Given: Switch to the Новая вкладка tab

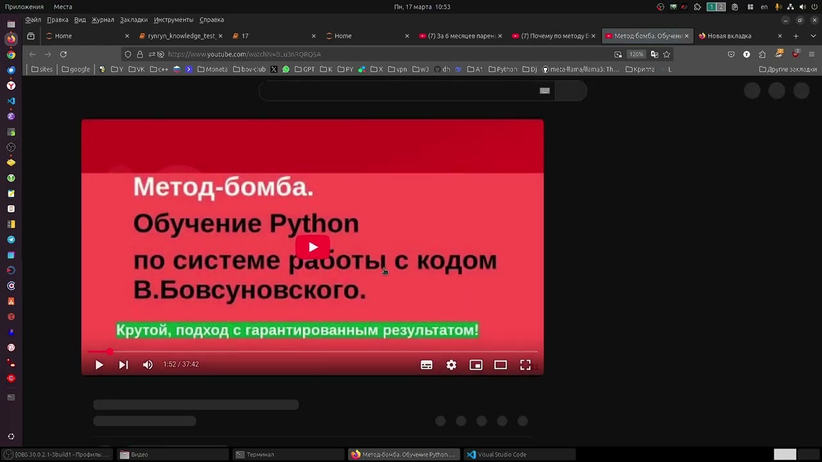Looking at the screenshot, I should point(740,36).
